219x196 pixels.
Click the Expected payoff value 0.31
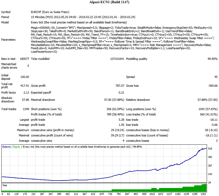click(121, 93)
